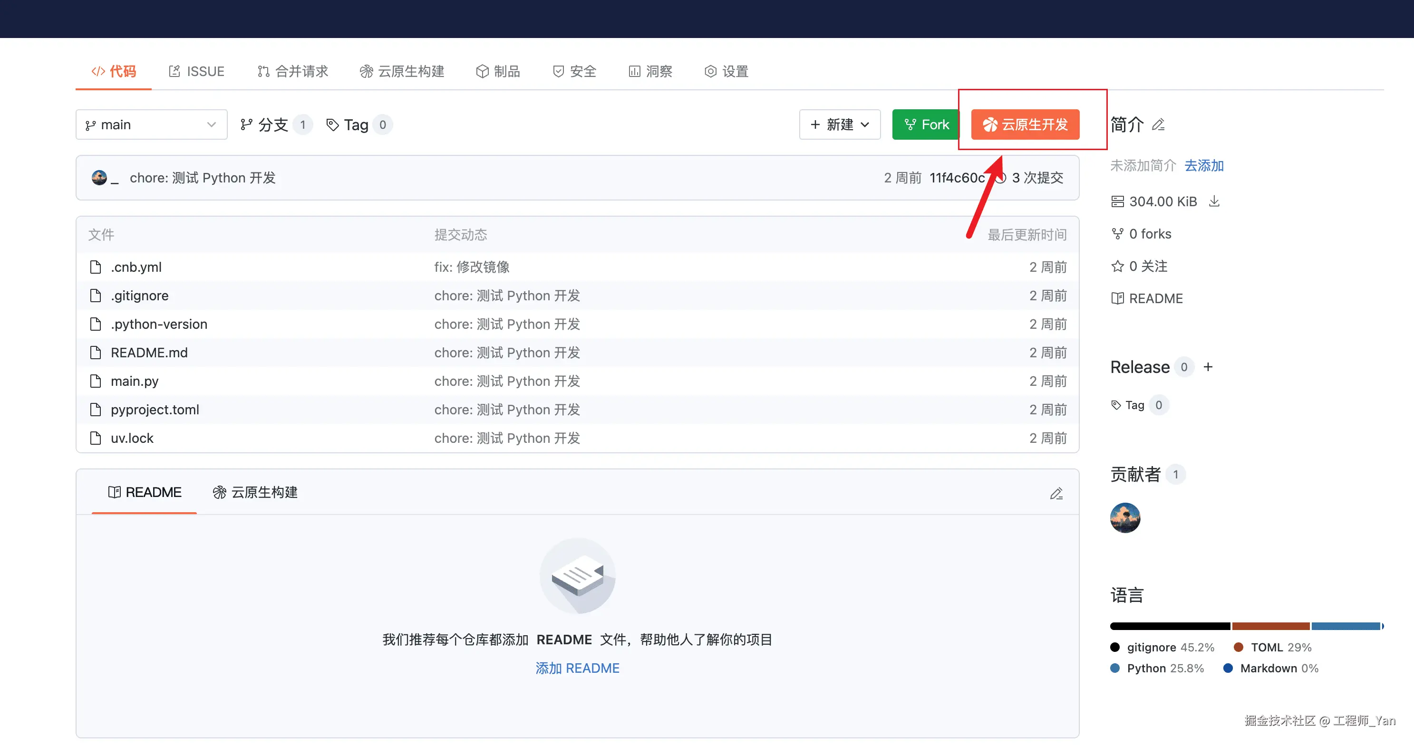This screenshot has width=1414, height=745.
Task: Open the 分支 branches list
Action: point(273,125)
